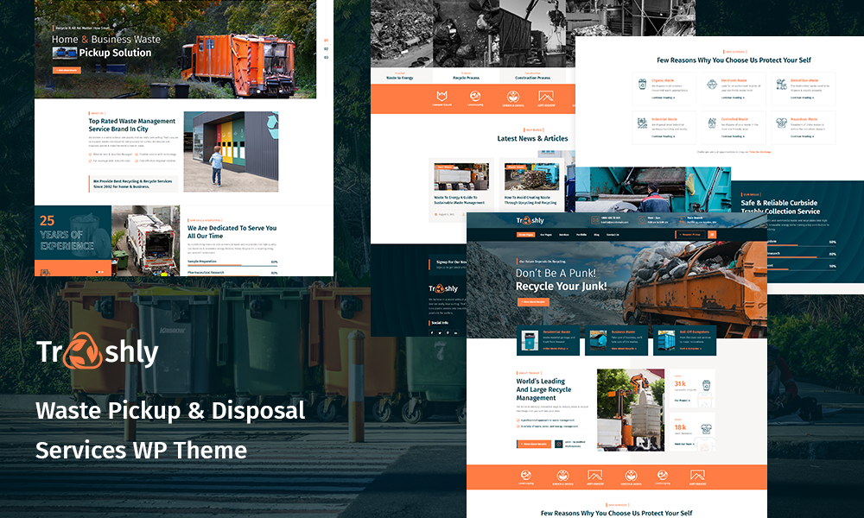Expand the Portfolio nav menu

click(581, 234)
